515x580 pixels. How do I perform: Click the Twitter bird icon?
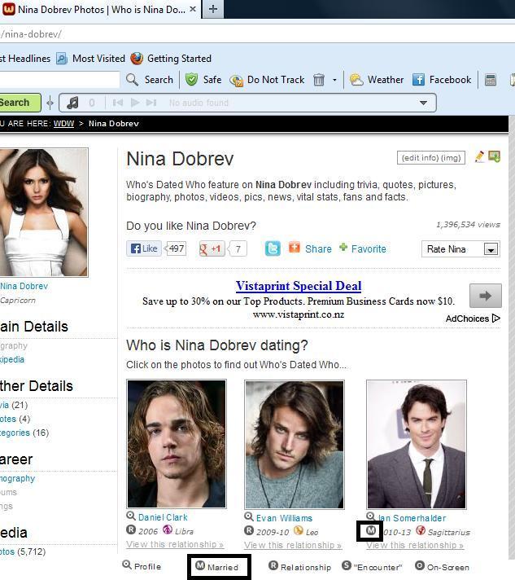(273, 248)
